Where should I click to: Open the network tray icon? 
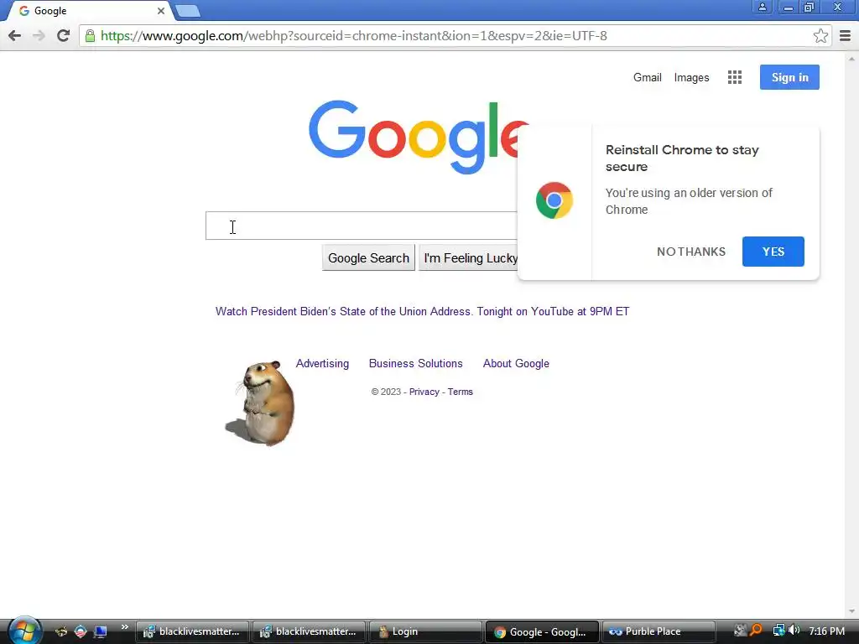click(778, 631)
